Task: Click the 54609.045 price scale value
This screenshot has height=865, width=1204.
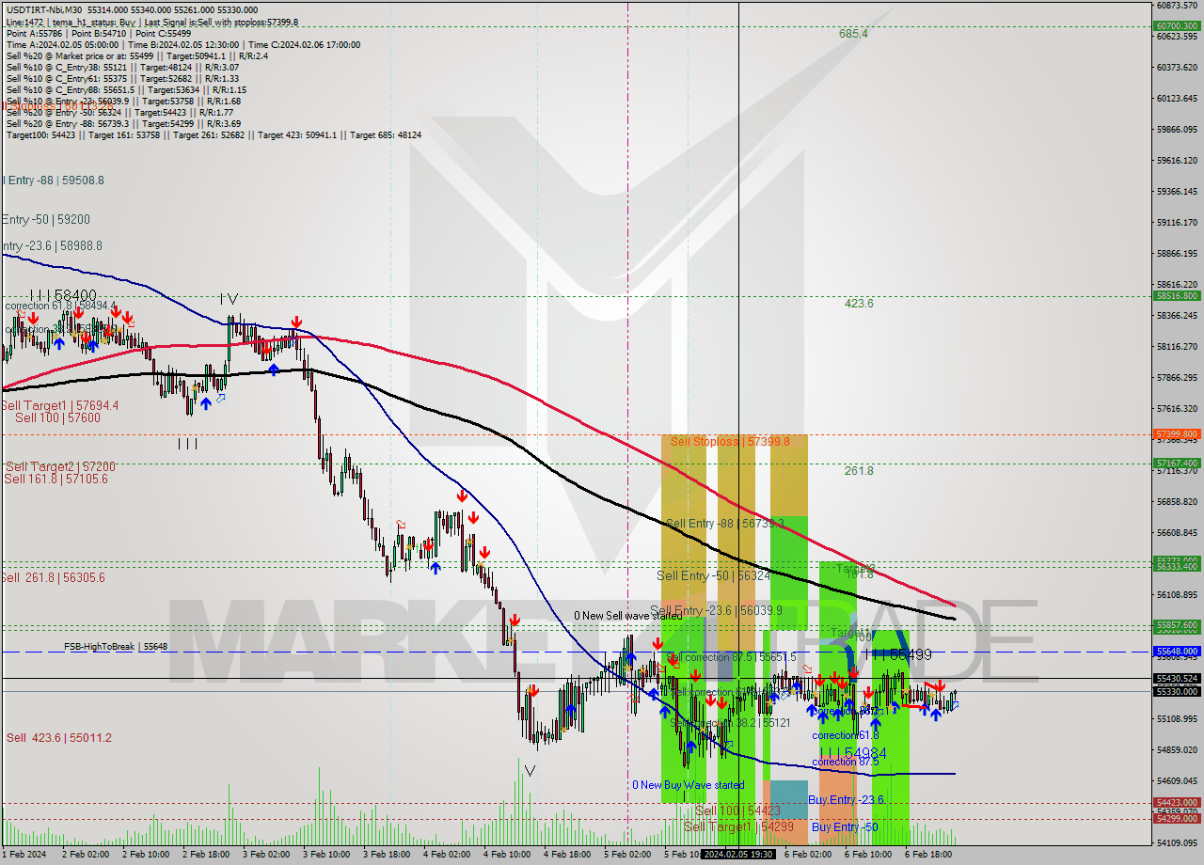Action: pyautogui.click(x=1177, y=780)
